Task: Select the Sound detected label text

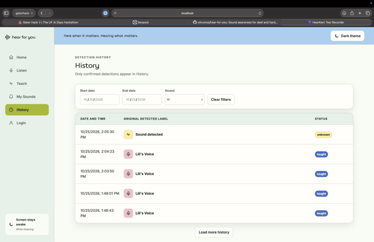Action: (149, 134)
